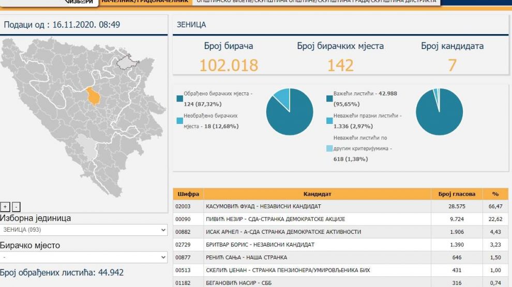Viewport: 512px width, 287px height.
Task: Click the orange highlighted Zenica region on map
Action: (94, 96)
